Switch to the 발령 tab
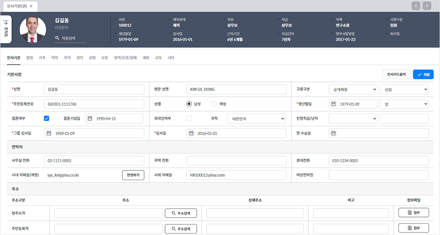 [29, 58]
